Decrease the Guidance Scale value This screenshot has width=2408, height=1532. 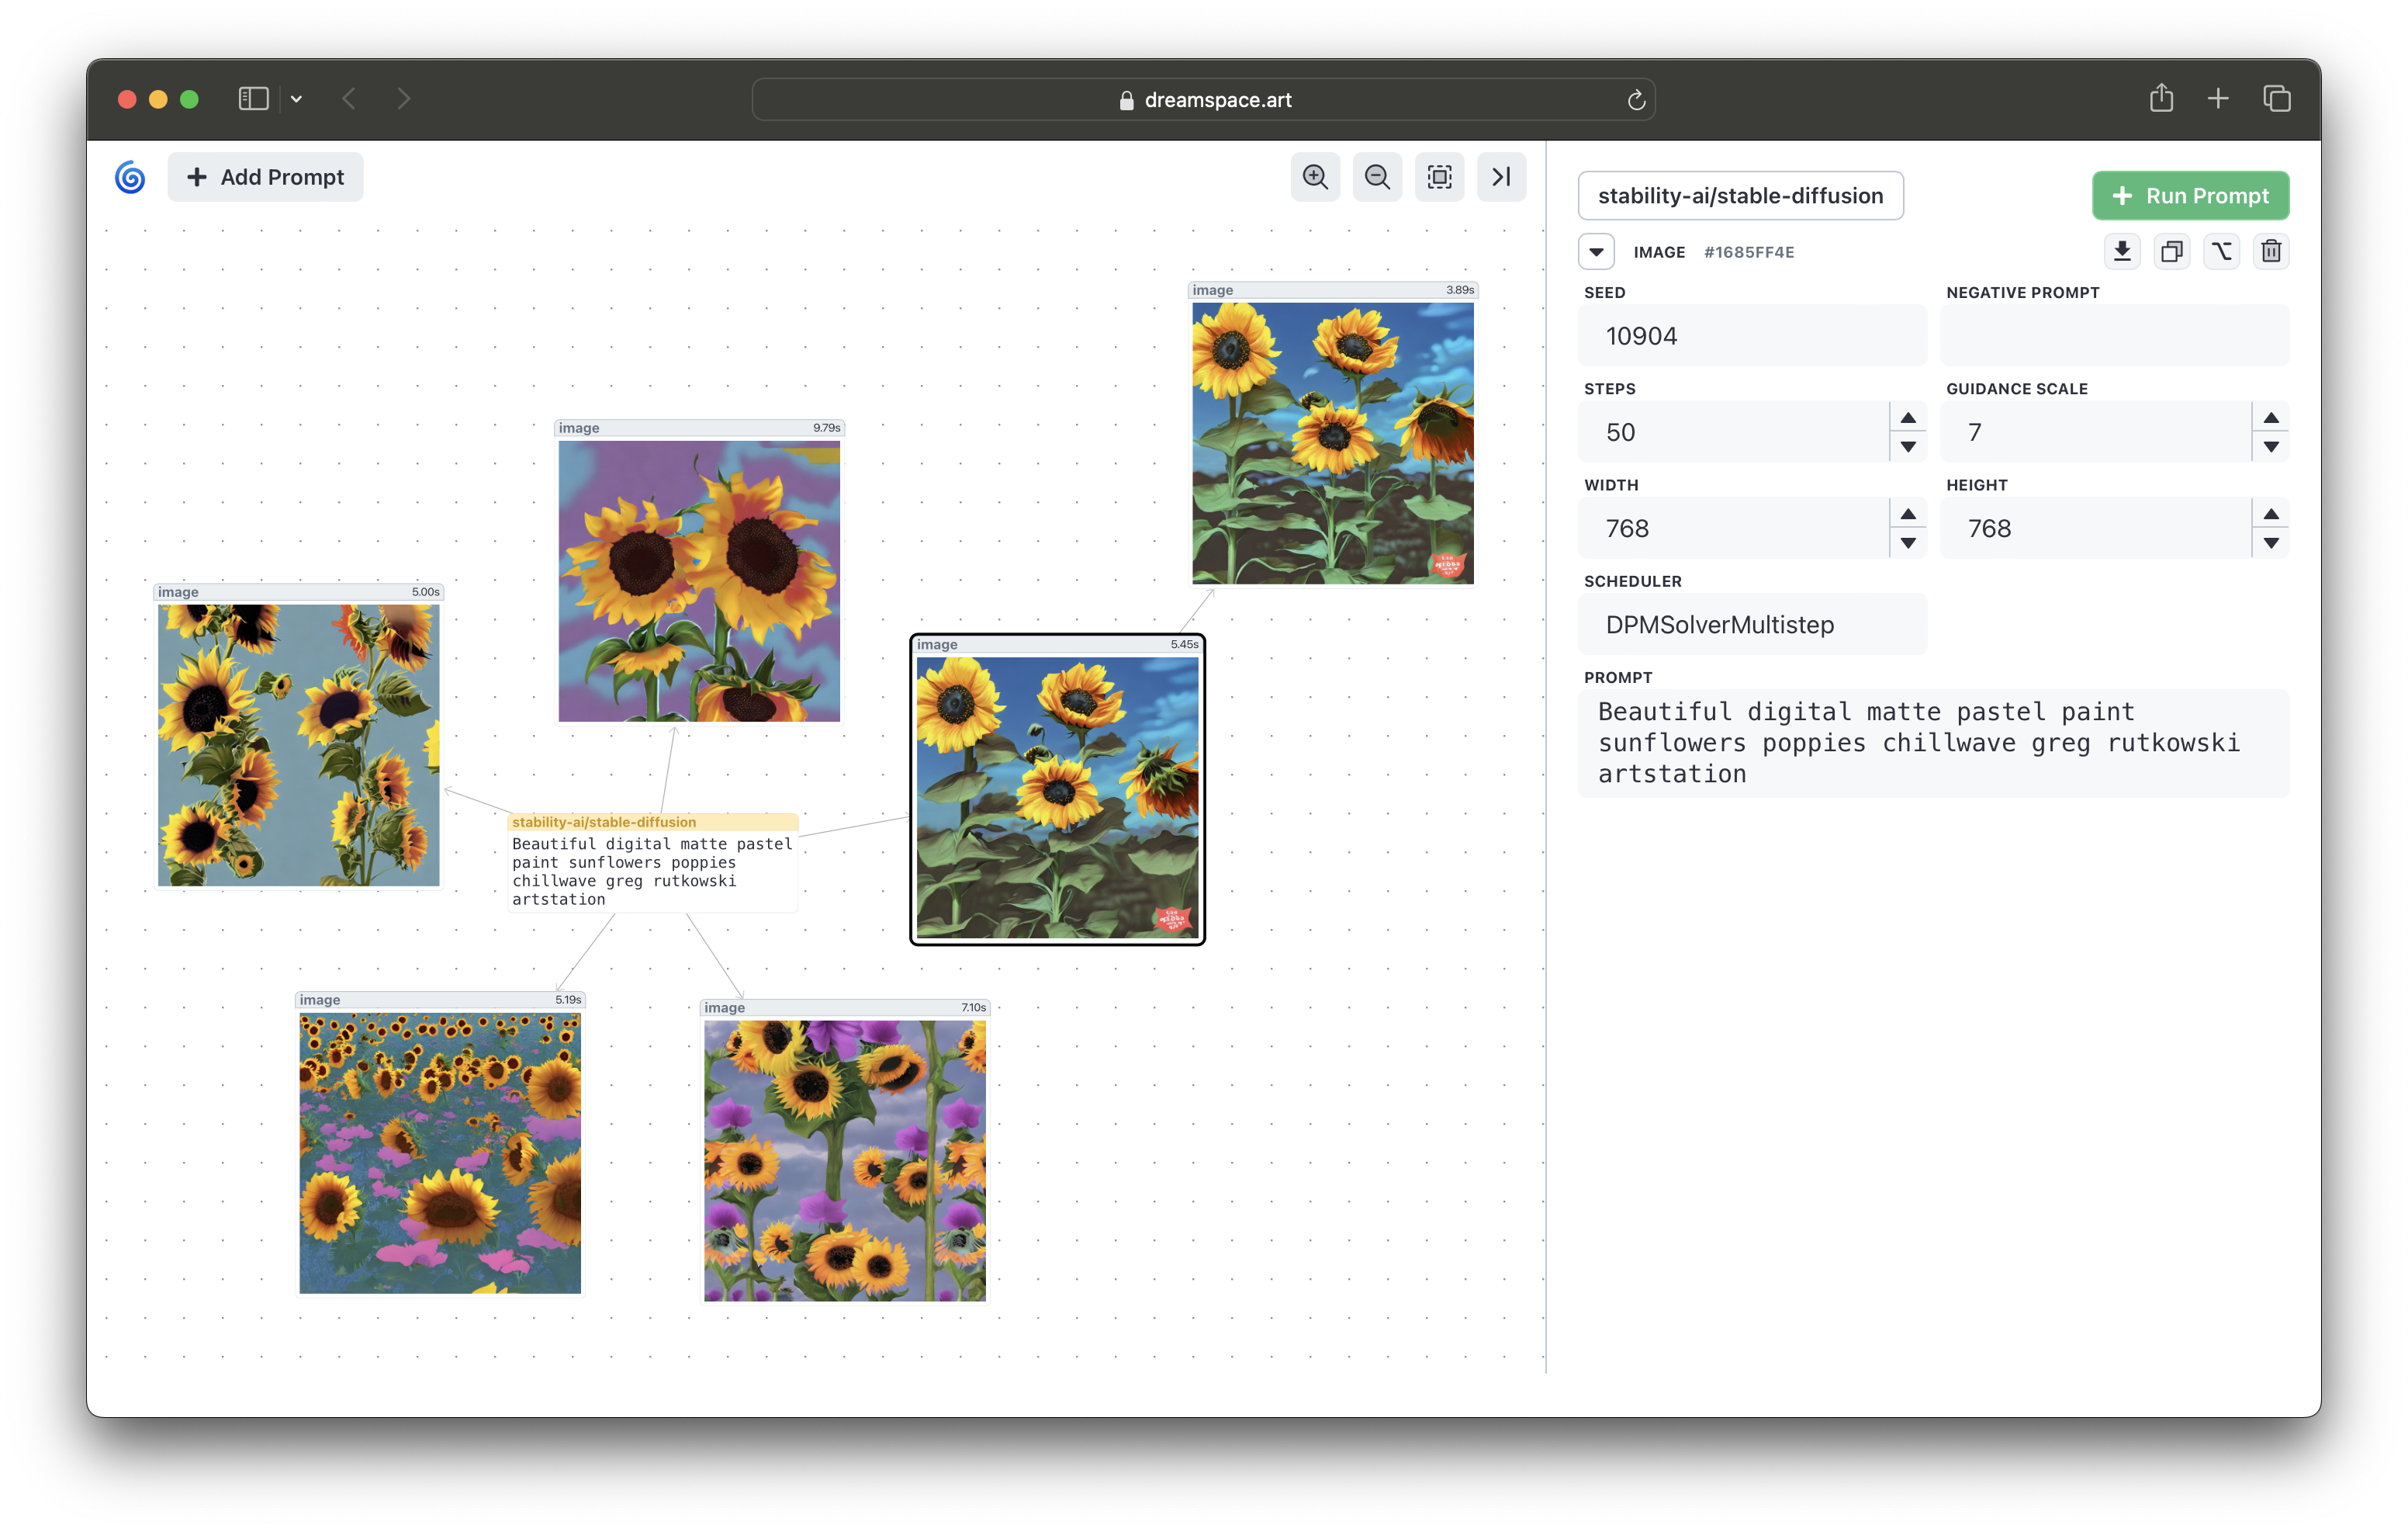click(2270, 446)
